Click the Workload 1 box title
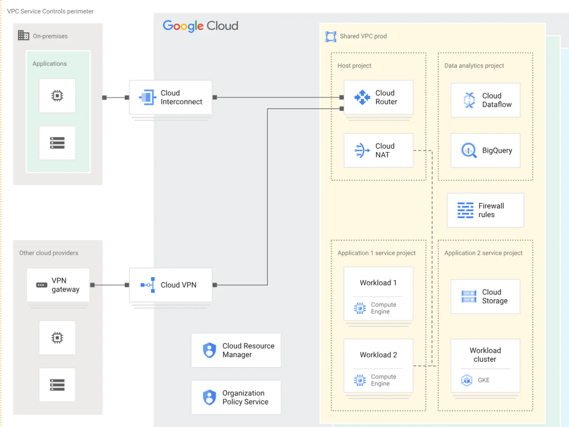Screen dimensions: 569x427 378,283
